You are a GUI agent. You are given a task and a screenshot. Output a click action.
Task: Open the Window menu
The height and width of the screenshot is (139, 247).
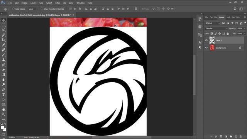(x=81, y=3)
